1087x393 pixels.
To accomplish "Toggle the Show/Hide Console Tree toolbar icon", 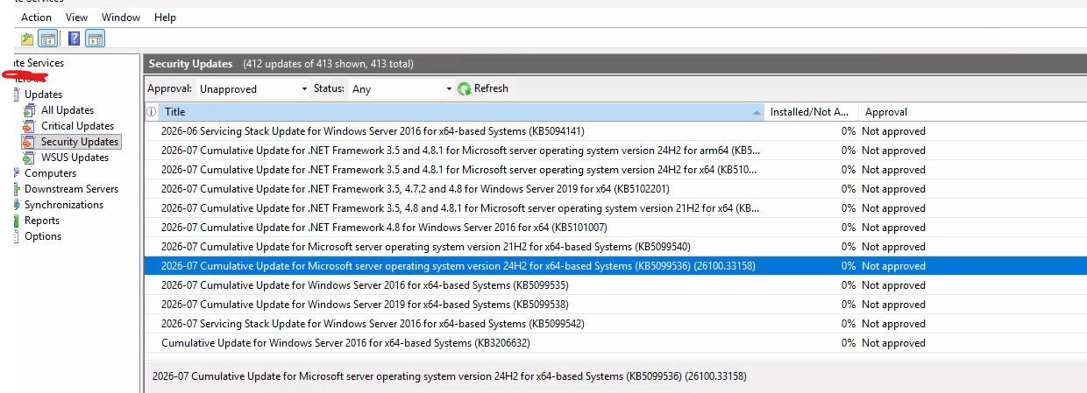I will [48, 39].
